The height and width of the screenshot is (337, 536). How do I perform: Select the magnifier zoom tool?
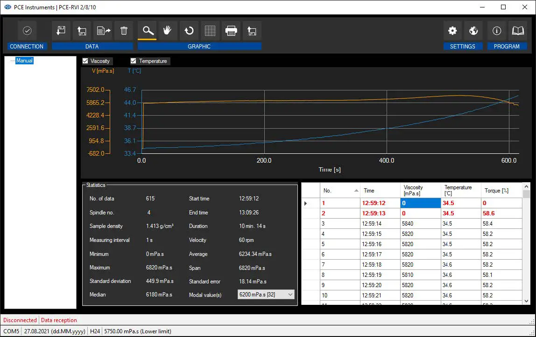(148, 31)
